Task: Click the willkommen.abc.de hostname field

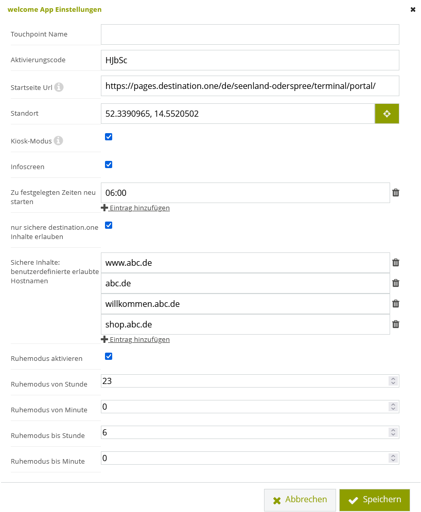Action: 245,304
